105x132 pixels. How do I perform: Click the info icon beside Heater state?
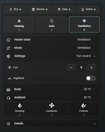(8, 40)
